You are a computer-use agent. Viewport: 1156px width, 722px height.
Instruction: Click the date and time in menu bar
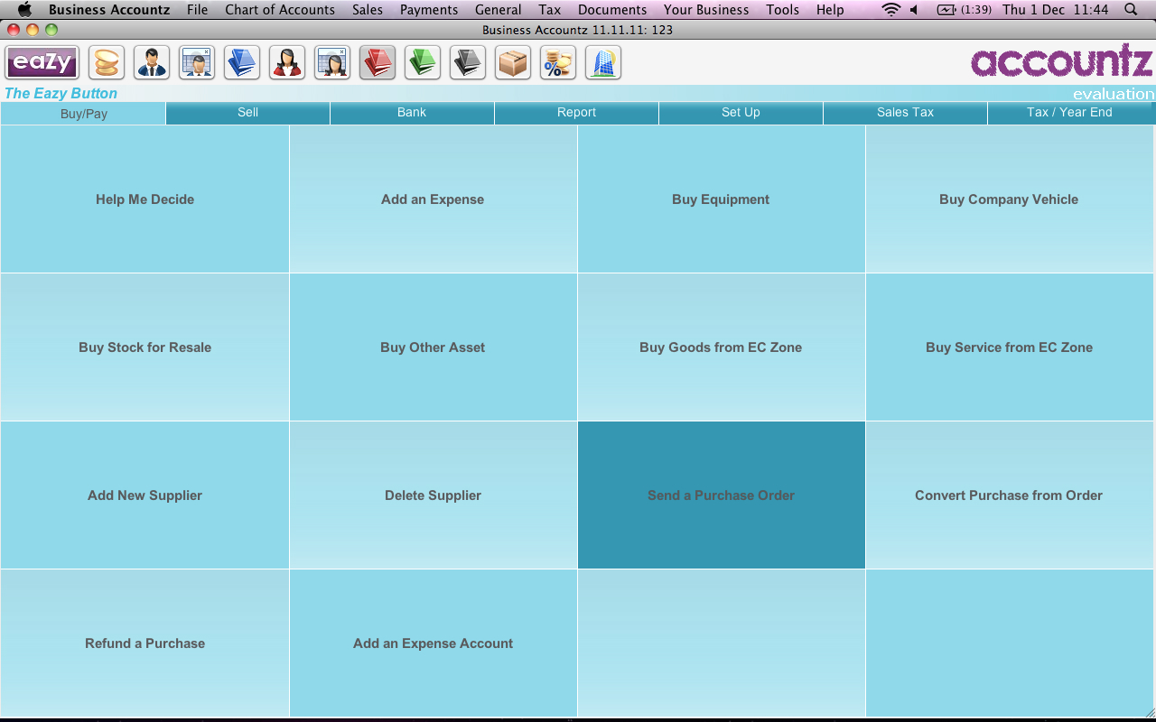[x=1055, y=10]
